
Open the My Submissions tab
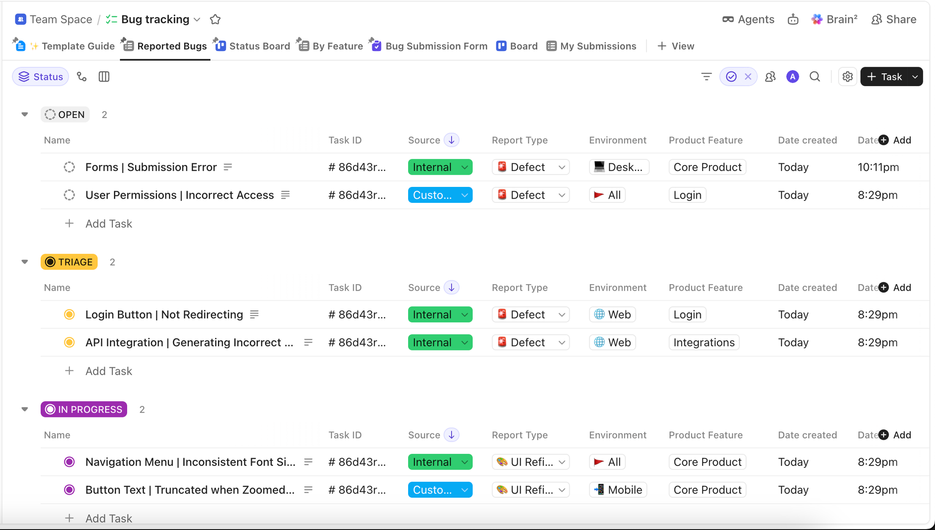coord(591,46)
